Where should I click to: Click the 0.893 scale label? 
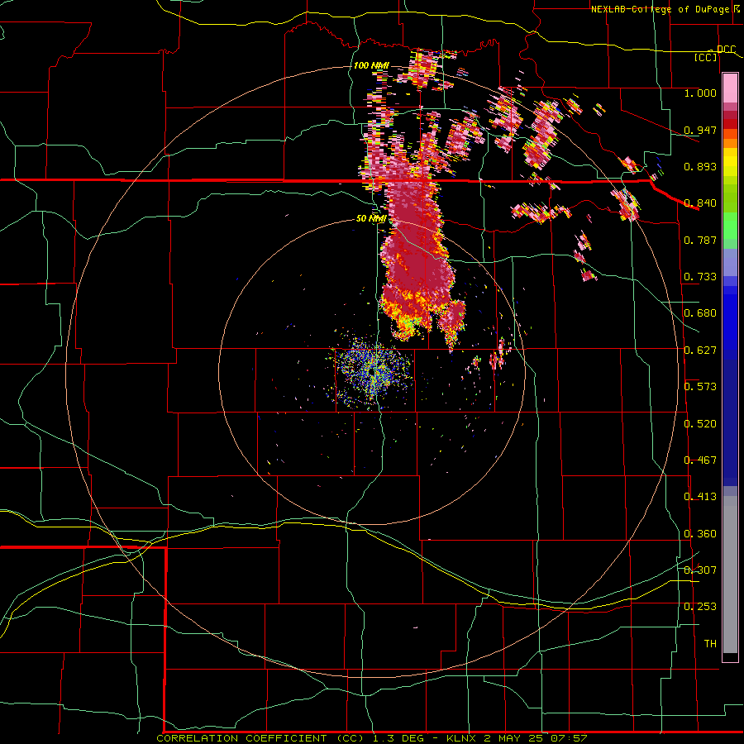point(700,166)
